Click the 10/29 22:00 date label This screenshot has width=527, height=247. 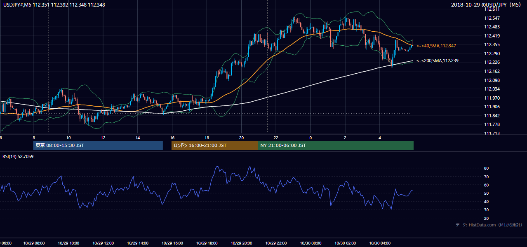276,243
